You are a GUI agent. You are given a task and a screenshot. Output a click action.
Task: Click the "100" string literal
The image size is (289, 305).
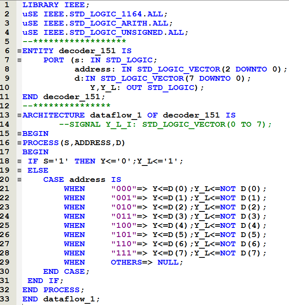tap(124, 225)
